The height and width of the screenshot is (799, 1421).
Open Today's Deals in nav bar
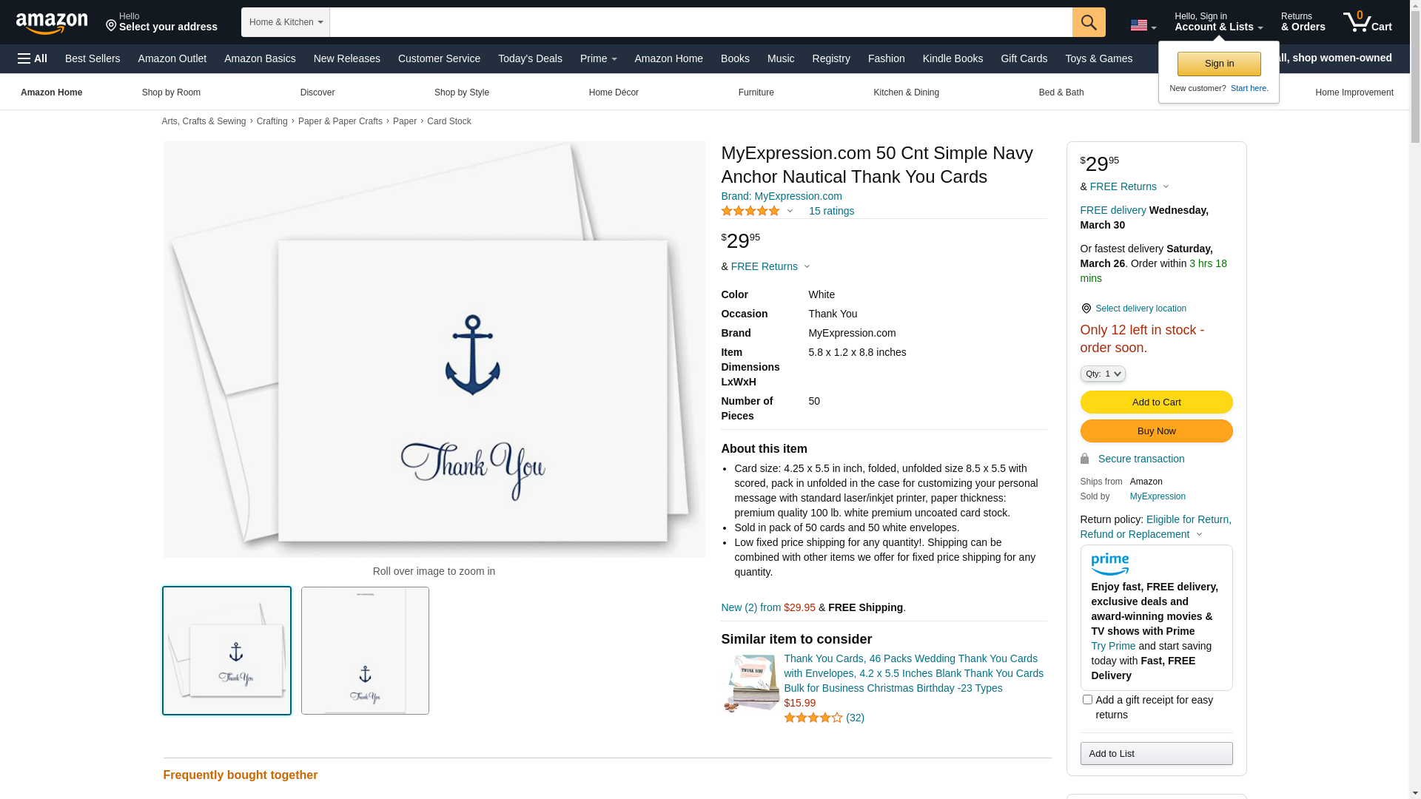pyautogui.click(x=529, y=58)
